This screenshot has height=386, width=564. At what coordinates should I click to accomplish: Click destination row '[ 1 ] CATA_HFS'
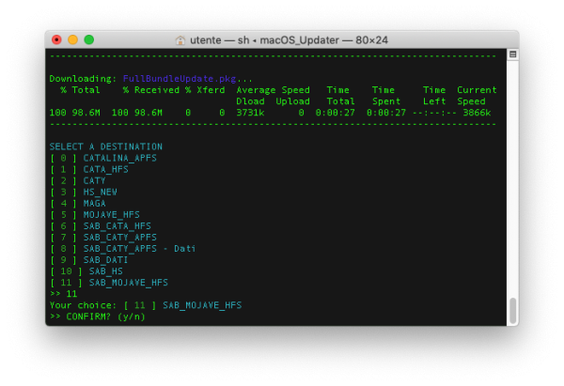point(89,169)
